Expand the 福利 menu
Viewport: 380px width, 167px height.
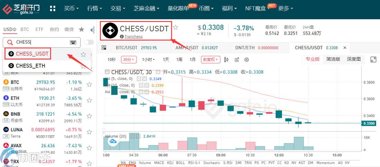click(x=229, y=9)
